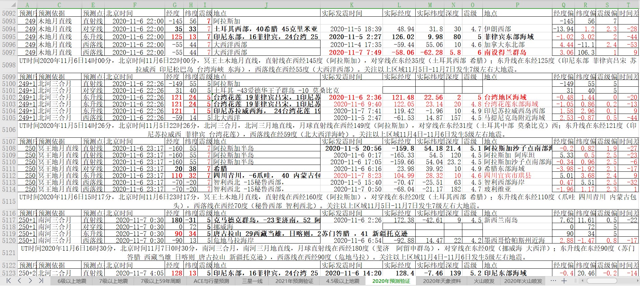Jump to the last sheet tab arrow

pos(41,281)
